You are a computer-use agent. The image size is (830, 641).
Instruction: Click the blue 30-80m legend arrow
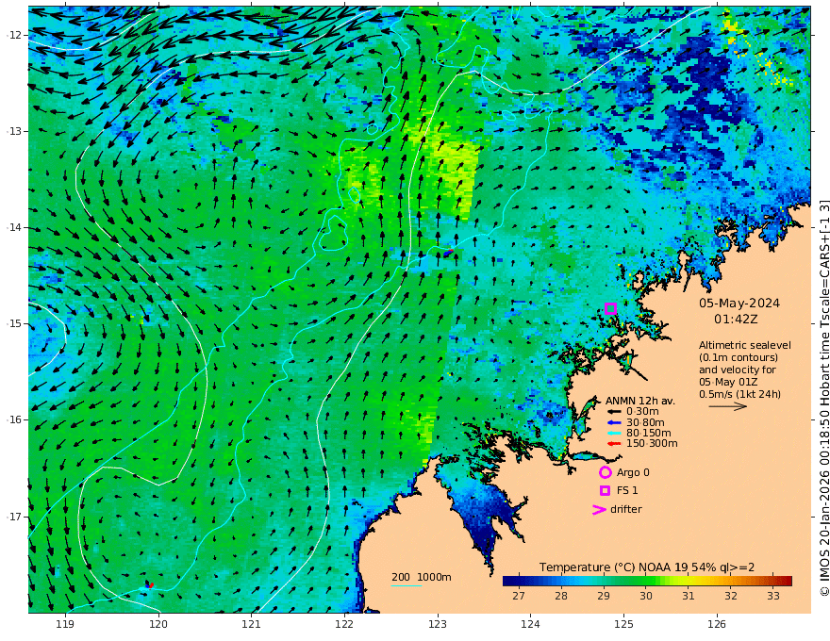613,422
